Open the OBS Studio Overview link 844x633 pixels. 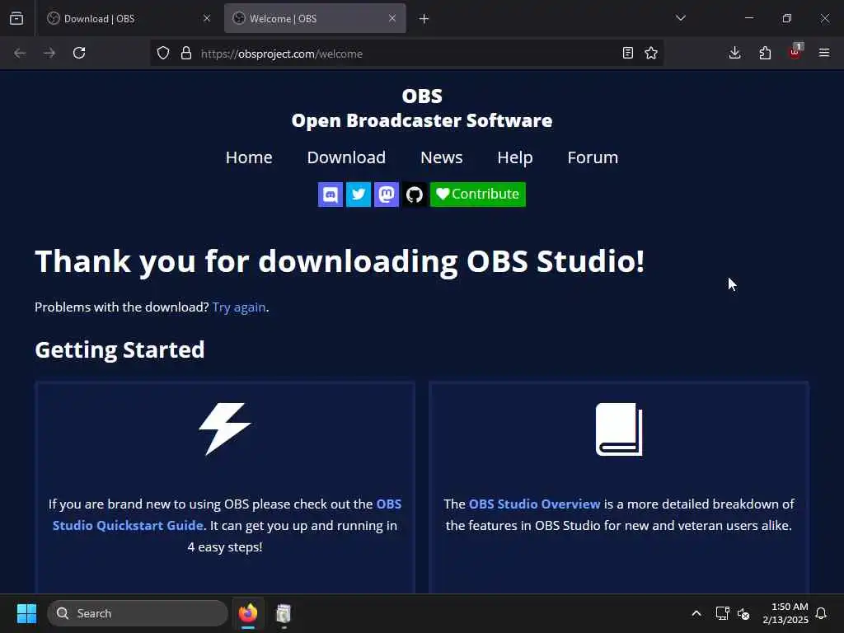534,504
